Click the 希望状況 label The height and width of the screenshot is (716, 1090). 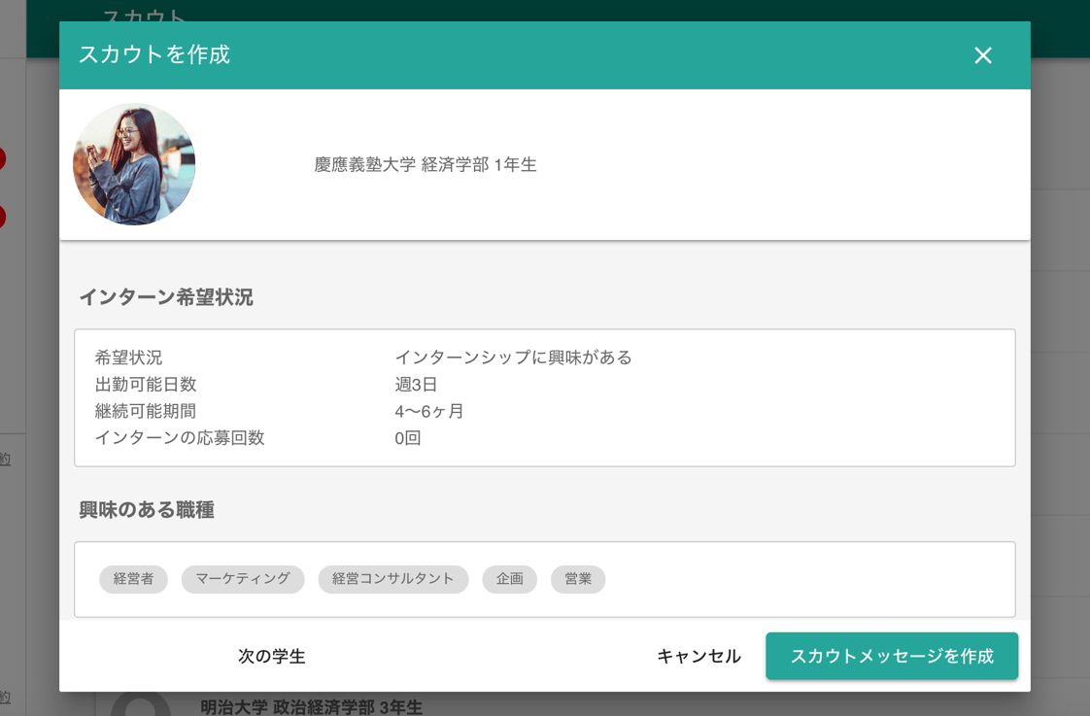pyautogui.click(x=128, y=358)
